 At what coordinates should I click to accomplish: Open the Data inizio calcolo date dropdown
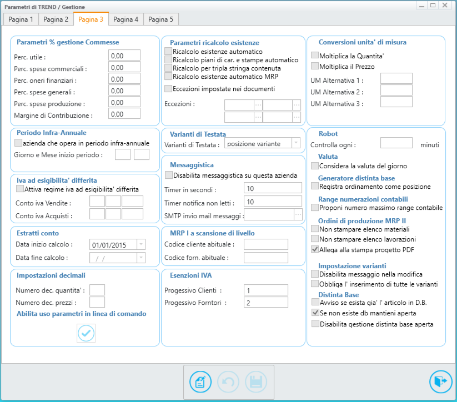point(141,244)
